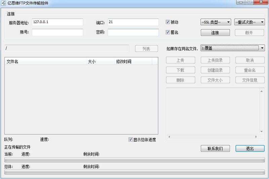Viewport: 269px width, 179px height.
Task: Click the log panel scroll right arrow
Action: (x=256, y=137)
